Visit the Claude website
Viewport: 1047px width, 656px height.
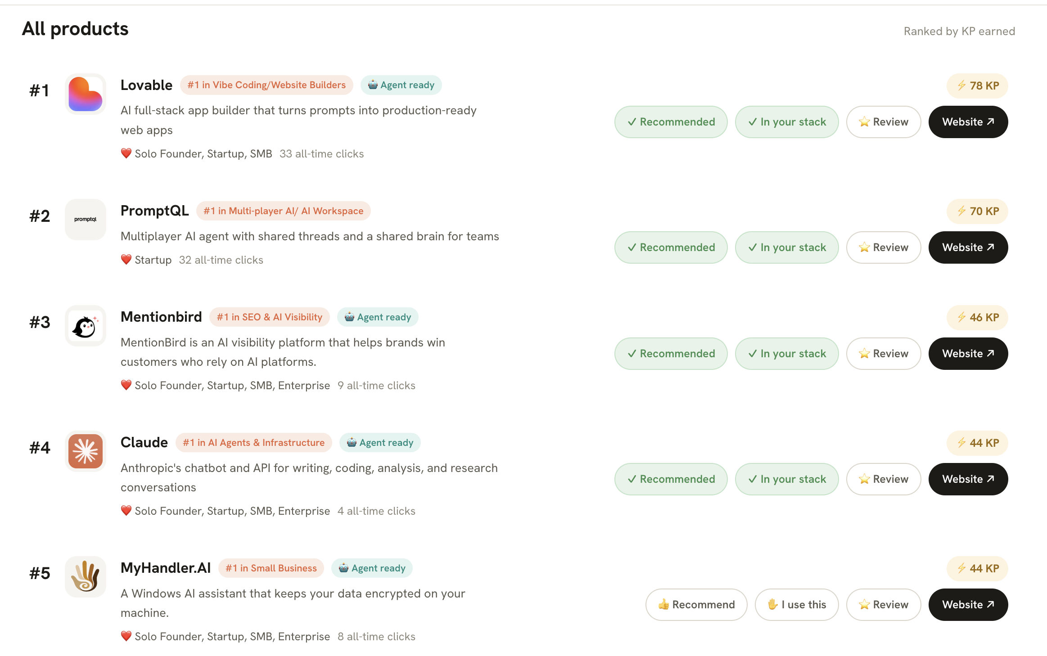(x=968, y=479)
